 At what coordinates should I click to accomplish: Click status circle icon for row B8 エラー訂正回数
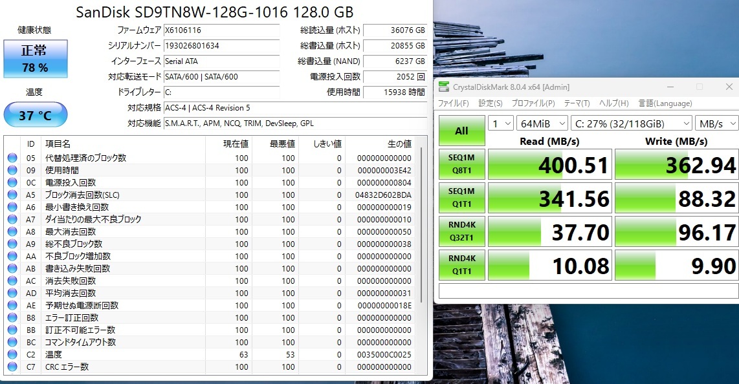12,317
